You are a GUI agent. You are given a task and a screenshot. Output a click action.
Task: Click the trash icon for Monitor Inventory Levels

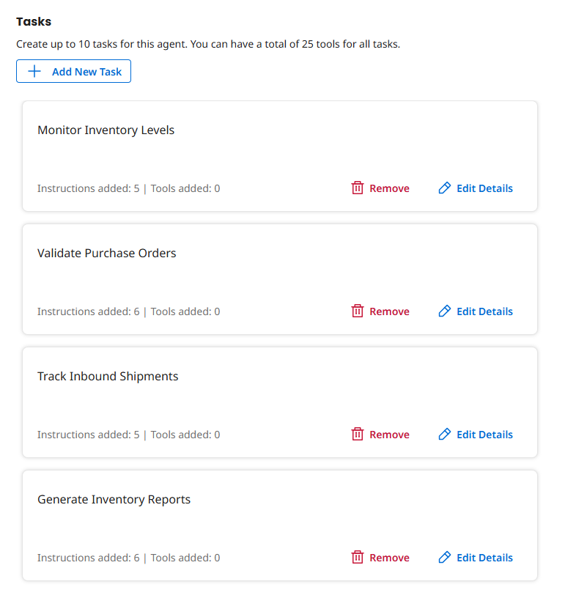pyautogui.click(x=358, y=188)
